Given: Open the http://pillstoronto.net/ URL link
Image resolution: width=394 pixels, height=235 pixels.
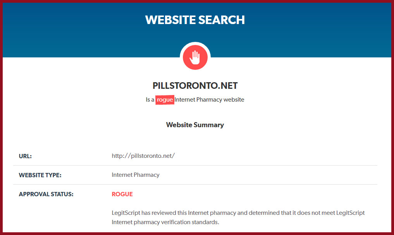Looking at the screenshot, I should pos(143,156).
